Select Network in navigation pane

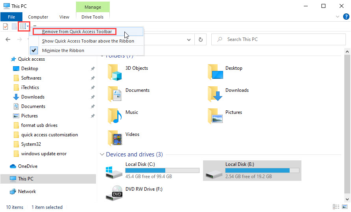coord(27,192)
